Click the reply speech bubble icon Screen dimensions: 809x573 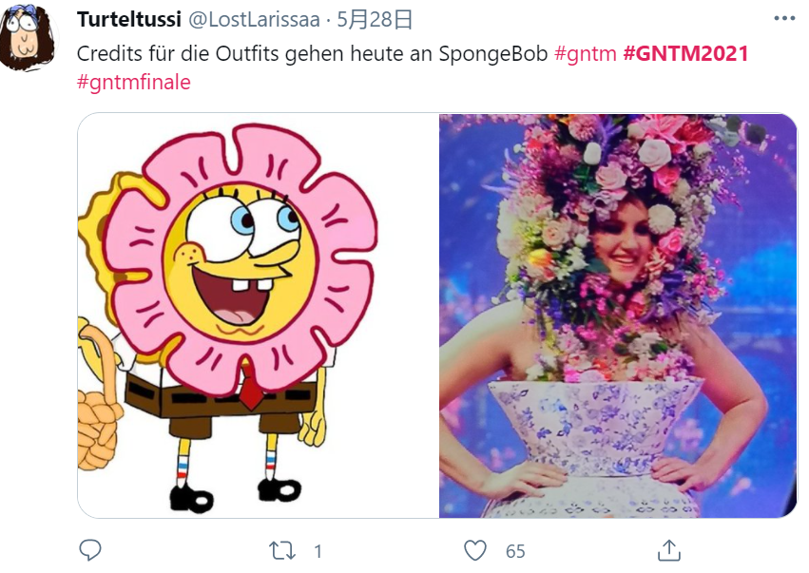[90, 550]
